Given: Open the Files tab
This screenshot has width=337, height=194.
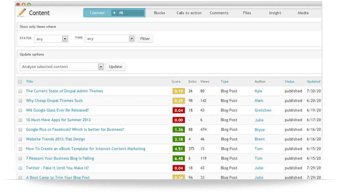Looking at the screenshot, I should coord(247,13).
